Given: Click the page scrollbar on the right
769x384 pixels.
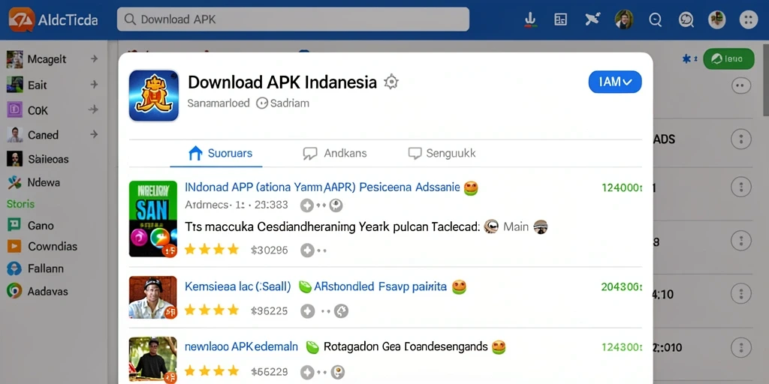Looking at the screenshot, I should click(x=765, y=81).
